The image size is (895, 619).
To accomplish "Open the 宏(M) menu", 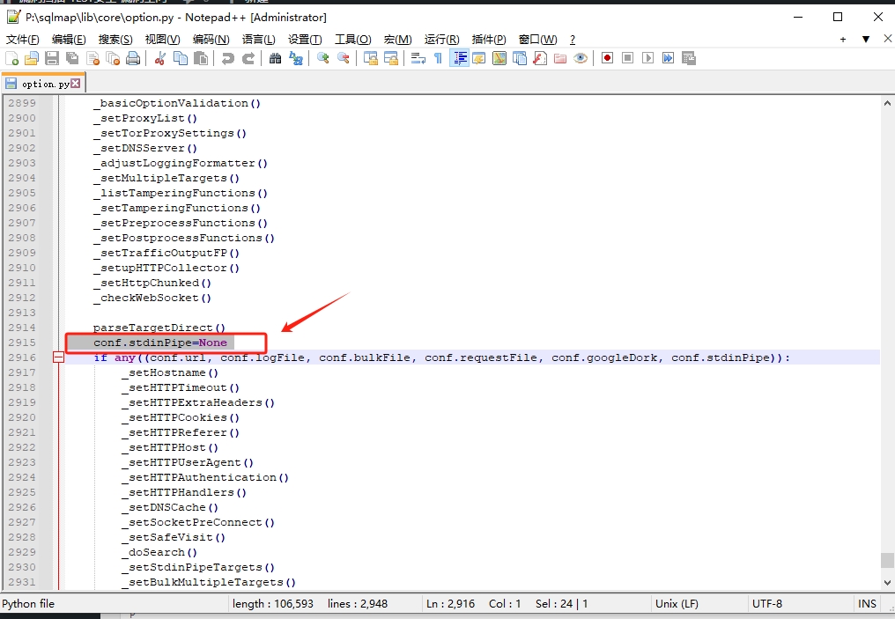I will pyautogui.click(x=398, y=40).
